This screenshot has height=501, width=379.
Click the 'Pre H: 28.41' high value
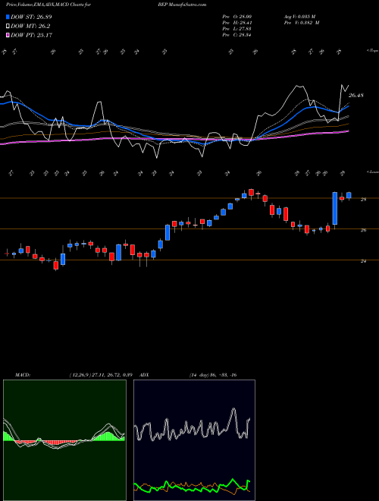[237, 23]
